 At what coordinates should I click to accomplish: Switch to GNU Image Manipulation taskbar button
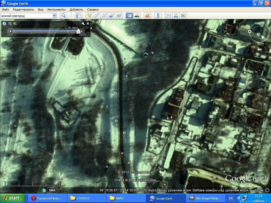point(206,198)
